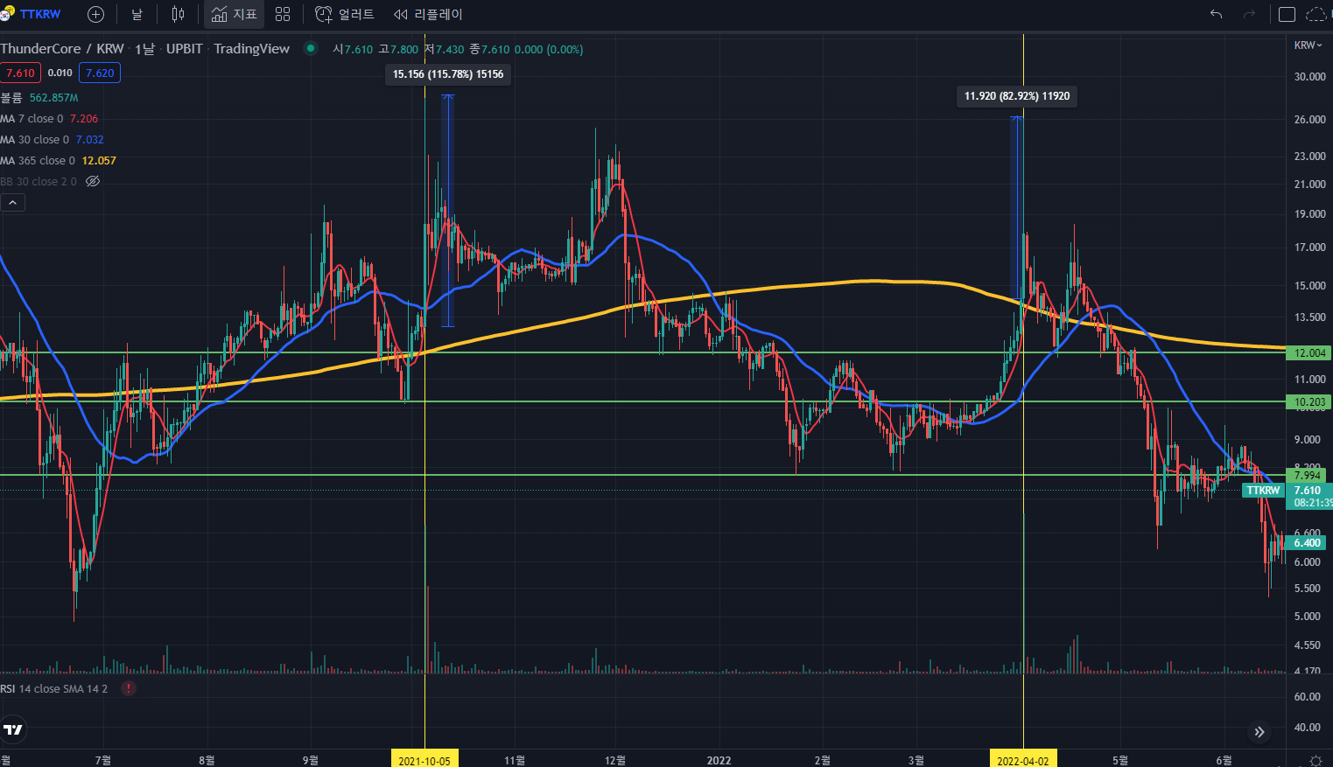Click the red RSI error warning icon
Viewport: 1333px width, 767px height.
[129, 689]
